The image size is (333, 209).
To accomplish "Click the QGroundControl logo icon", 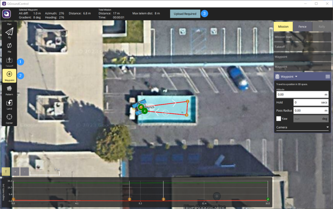I will click(x=6, y=14).
